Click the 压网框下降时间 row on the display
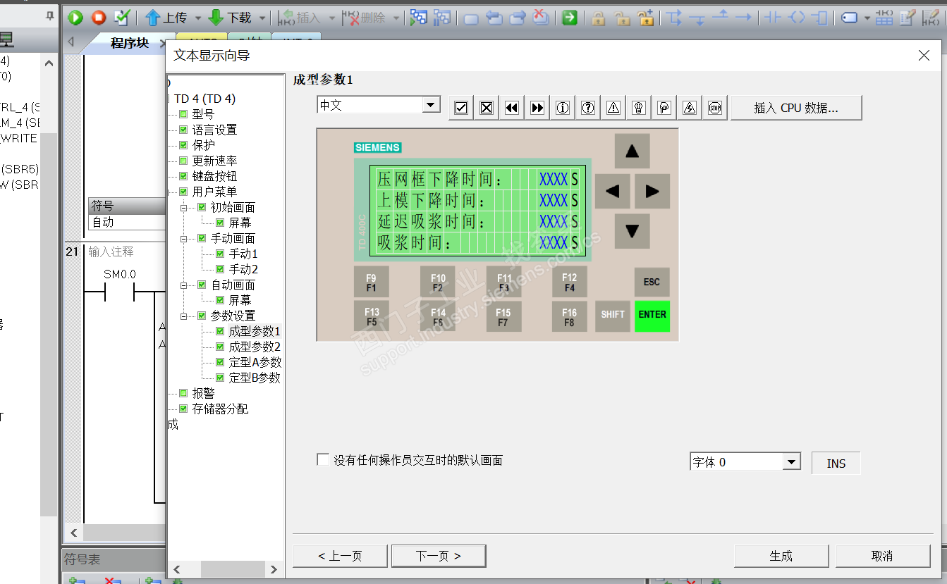947x584 pixels. click(477, 179)
